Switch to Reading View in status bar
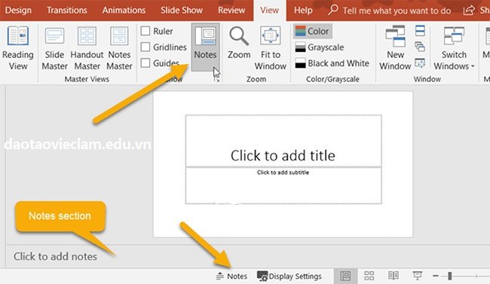490x284 pixels. pyautogui.click(x=393, y=276)
